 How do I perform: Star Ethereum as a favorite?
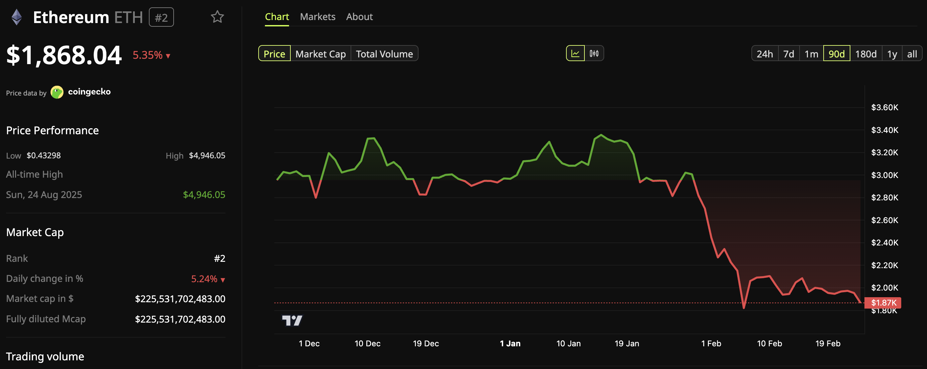(218, 16)
